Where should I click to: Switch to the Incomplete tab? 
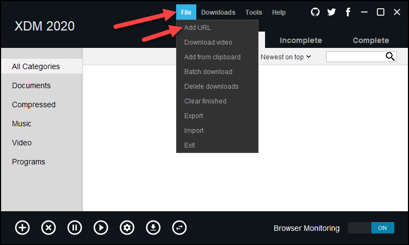pyautogui.click(x=300, y=40)
